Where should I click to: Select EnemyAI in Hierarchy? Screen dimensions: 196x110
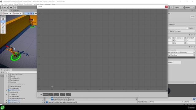coord(13,82)
